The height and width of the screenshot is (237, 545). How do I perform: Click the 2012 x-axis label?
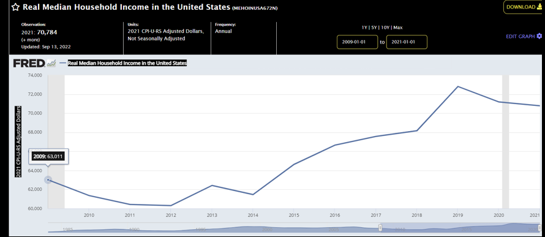(x=171, y=215)
